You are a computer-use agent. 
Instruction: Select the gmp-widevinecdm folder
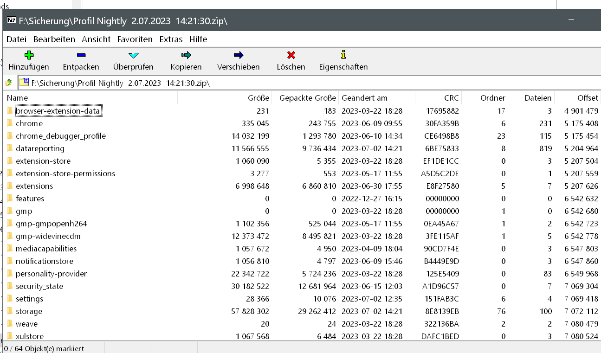[48, 236]
